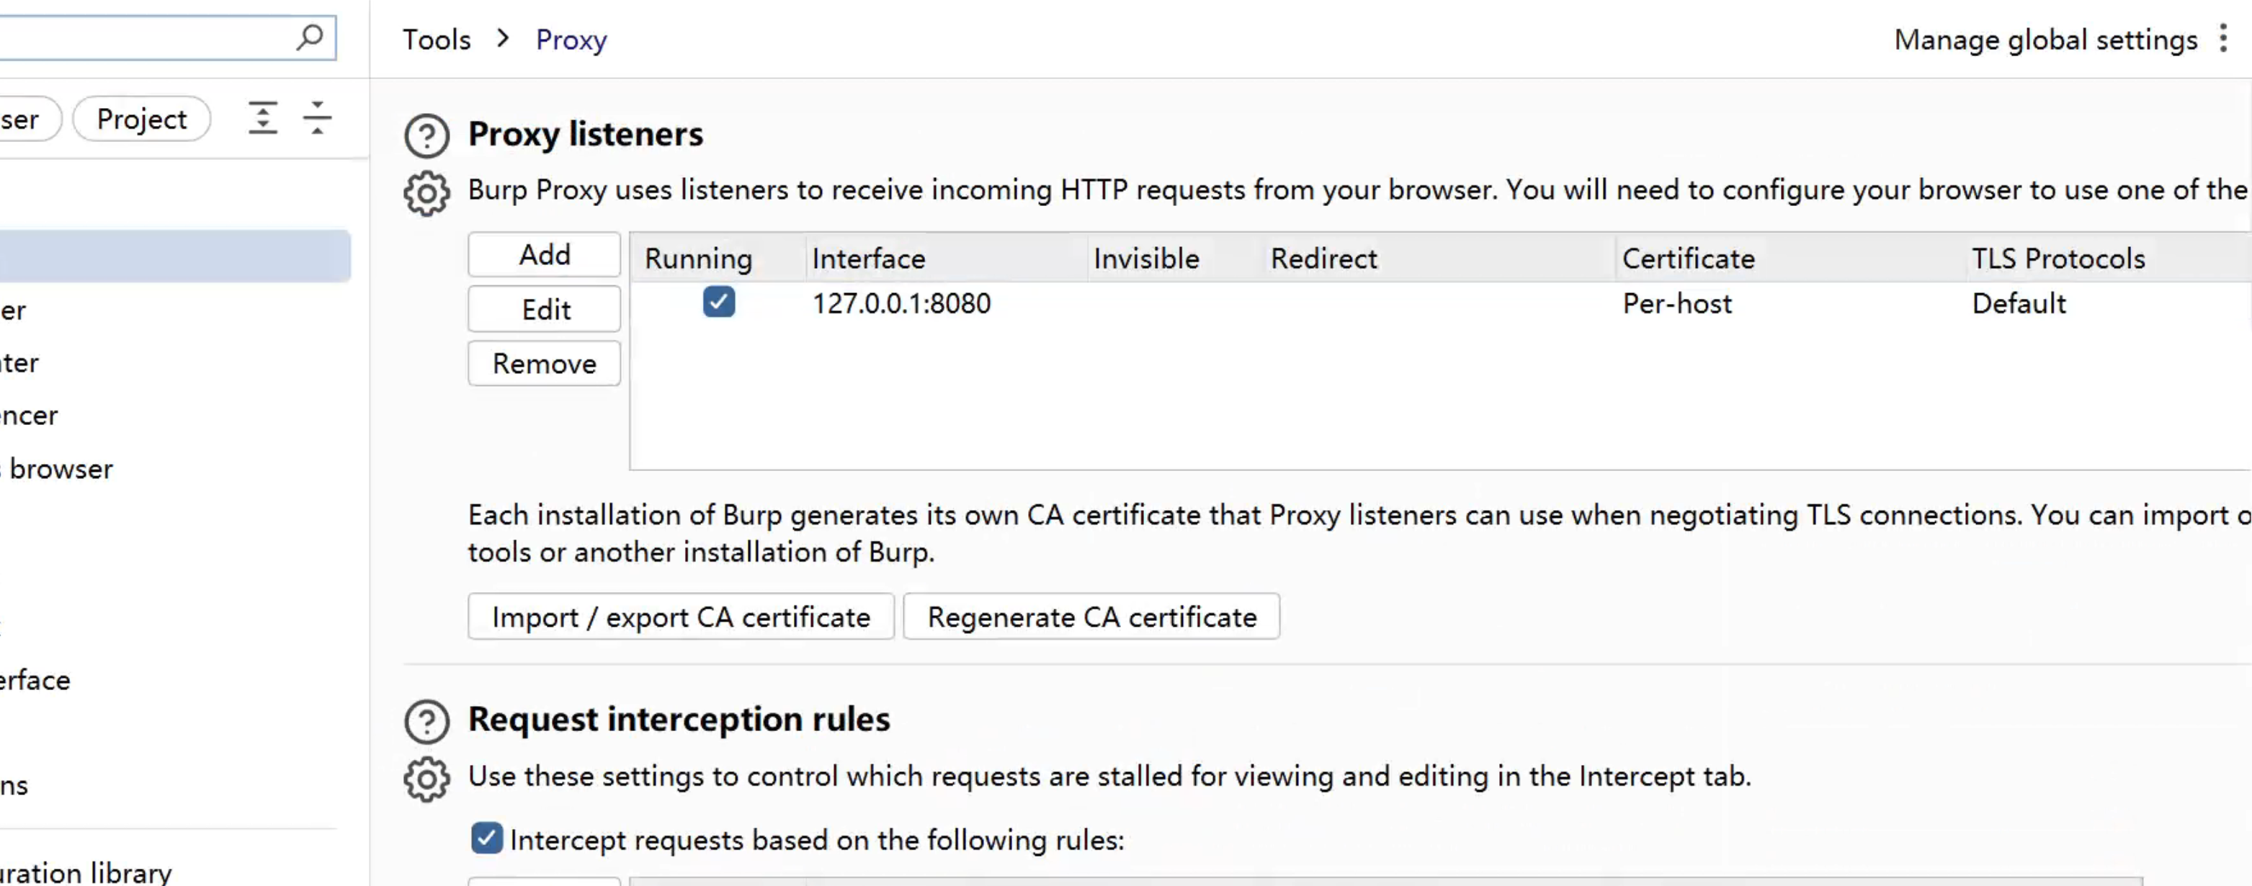Open Request interception rules help icon
2252x886 pixels.
tap(426, 721)
